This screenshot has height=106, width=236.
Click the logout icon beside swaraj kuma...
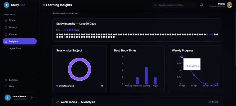pyautogui.click(x=33, y=98)
